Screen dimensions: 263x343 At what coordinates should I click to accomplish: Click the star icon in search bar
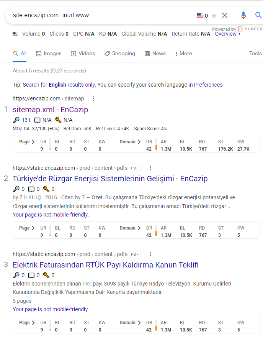pos(214,16)
